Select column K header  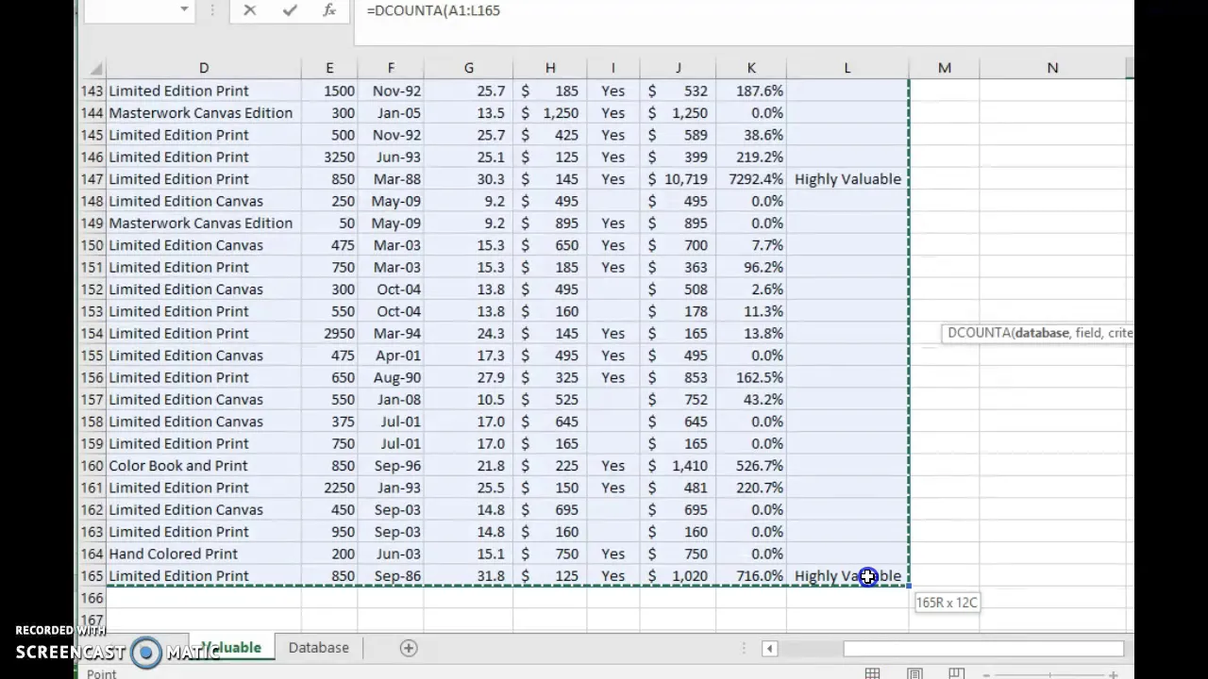[x=751, y=68]
